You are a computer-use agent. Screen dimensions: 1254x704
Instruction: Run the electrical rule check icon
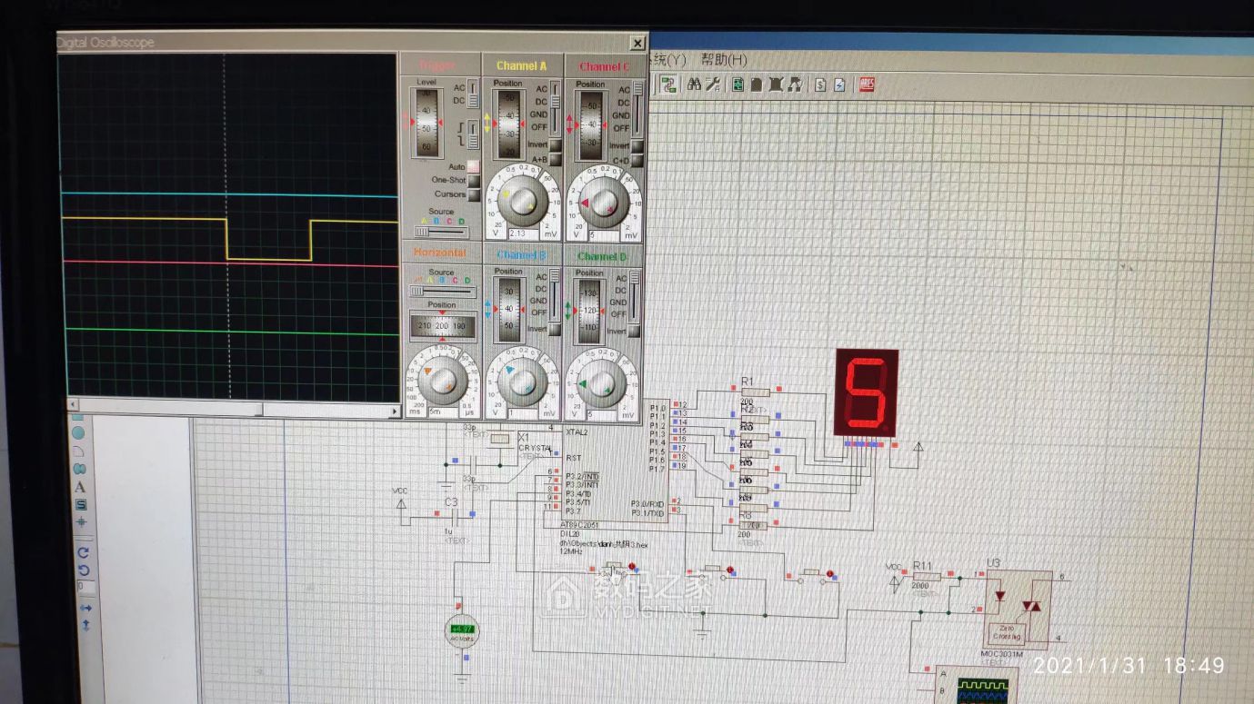pos(839,84)
